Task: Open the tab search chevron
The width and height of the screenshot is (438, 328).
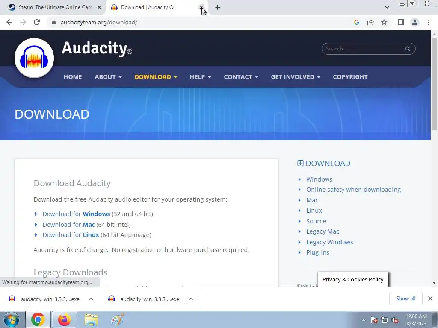Action: pyautogui.click(x=387, y=7)
